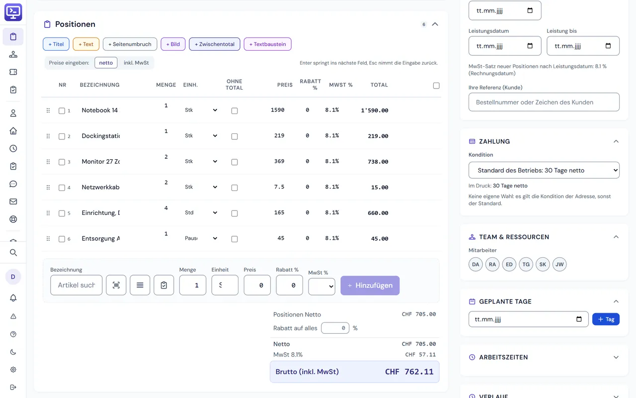The image size is (636, 398).
Task: Add a title with the + Titel button
Action: click(x=56, y=44)
